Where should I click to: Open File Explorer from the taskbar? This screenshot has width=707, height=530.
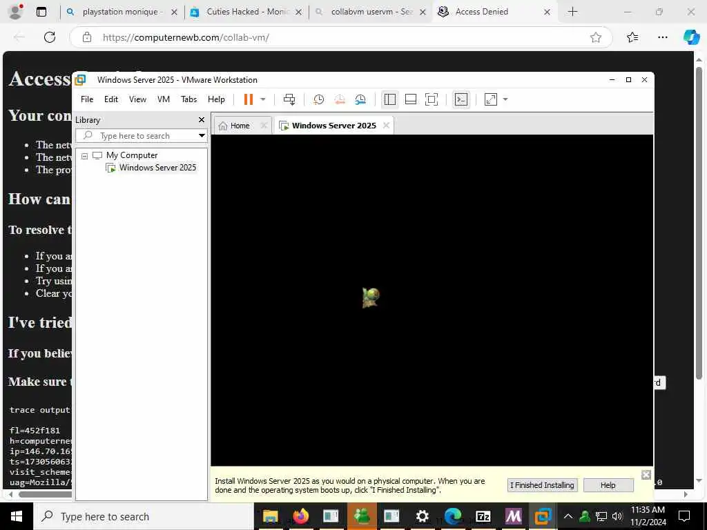(270, 516)
